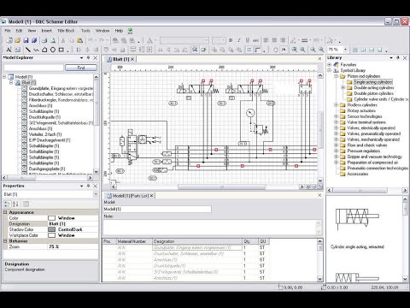Pin the Library panel
Image resolution: width=410 pixels, height=308 pixels.
398,57
